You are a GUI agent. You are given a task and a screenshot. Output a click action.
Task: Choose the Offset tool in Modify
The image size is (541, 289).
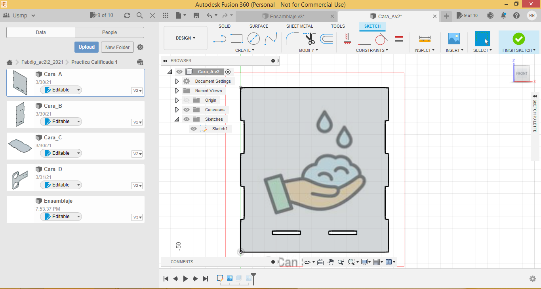326,39
